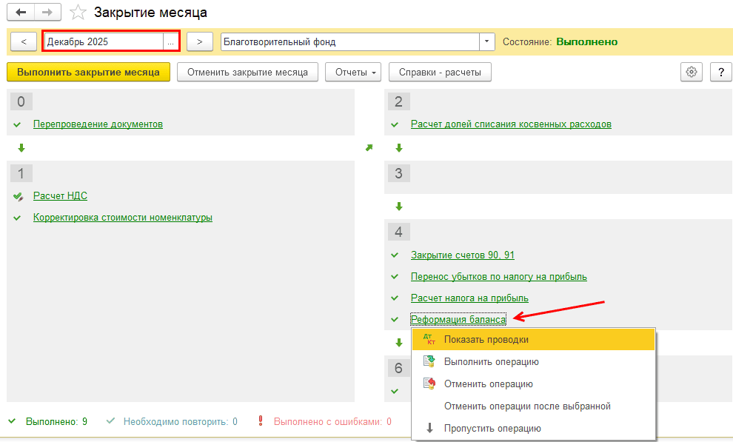Click the ellipsis button in period field
The height and width of the screenshot is (442, 733).
[171, 42]
